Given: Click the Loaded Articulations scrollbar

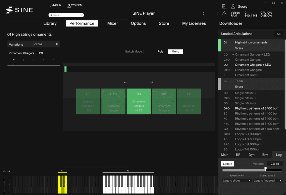Looking at the screenshot, I should pos(285,85).
